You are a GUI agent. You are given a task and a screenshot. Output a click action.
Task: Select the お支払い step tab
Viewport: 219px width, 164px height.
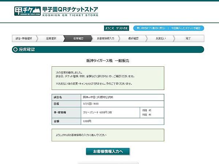point(161,39)
